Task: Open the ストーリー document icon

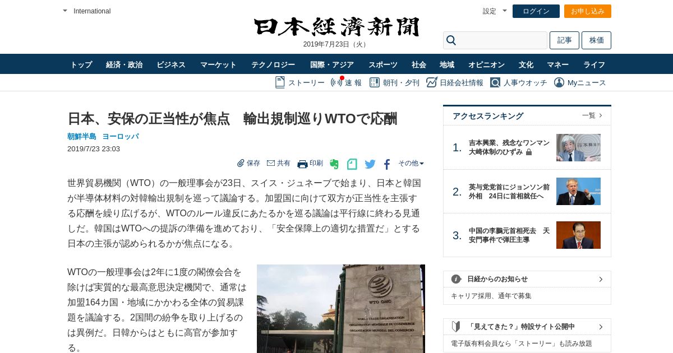Action: [x=280, y=82]
